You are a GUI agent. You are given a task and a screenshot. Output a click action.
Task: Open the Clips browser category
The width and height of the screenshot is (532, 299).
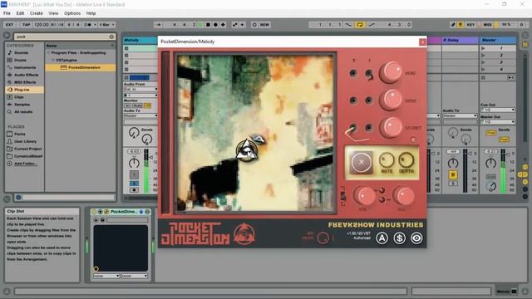coord(19,97)
